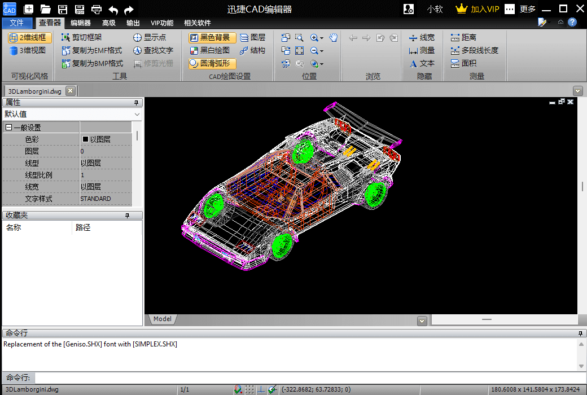Open the dropdown arrow beside the globe view icon

point(322,64)
